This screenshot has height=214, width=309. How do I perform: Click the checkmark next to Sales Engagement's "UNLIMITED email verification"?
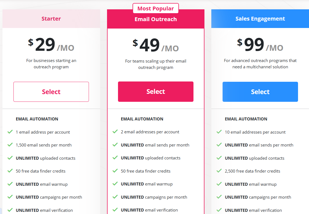pyautogui.click(x=219, y=210)
